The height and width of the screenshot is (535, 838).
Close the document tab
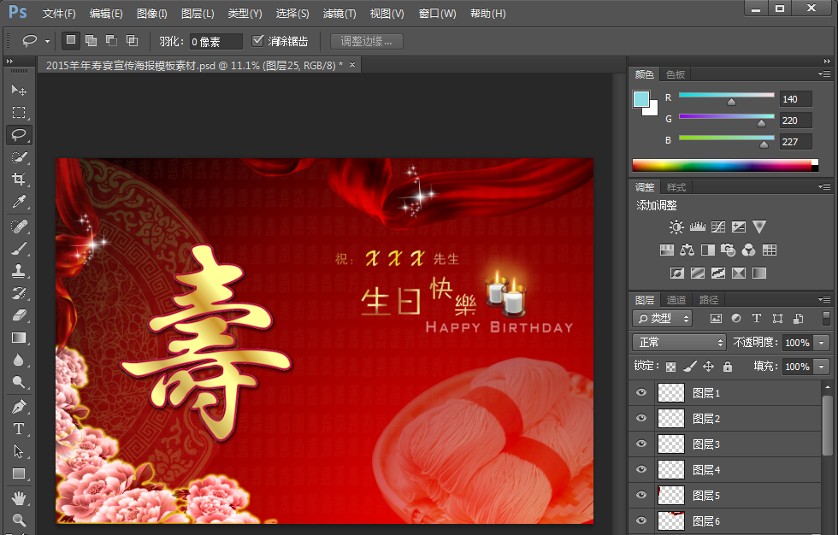click(352, 65)
